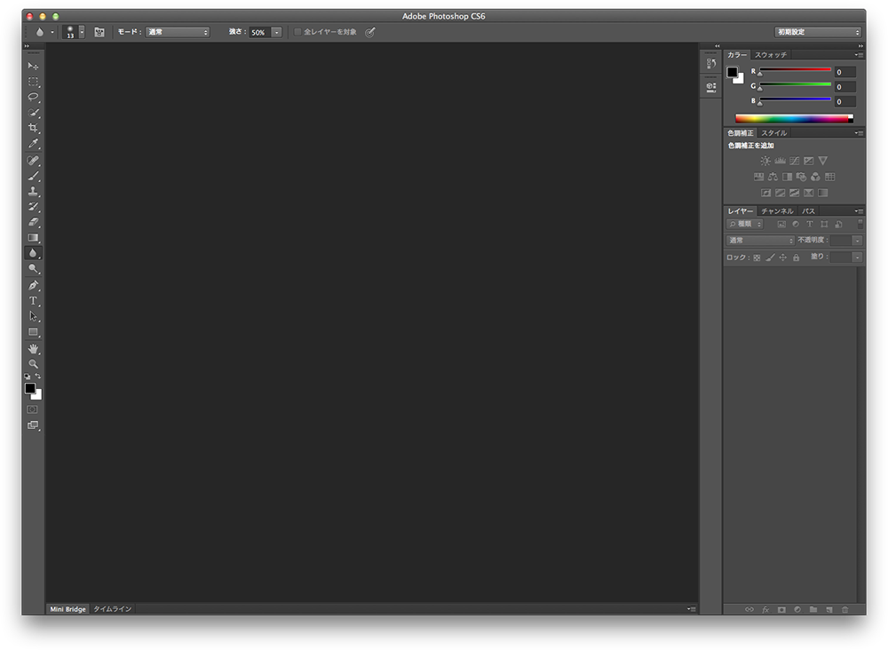Open the brush panel toggle in options bar
Screen dimensions: 888x650
click(99, 32)
